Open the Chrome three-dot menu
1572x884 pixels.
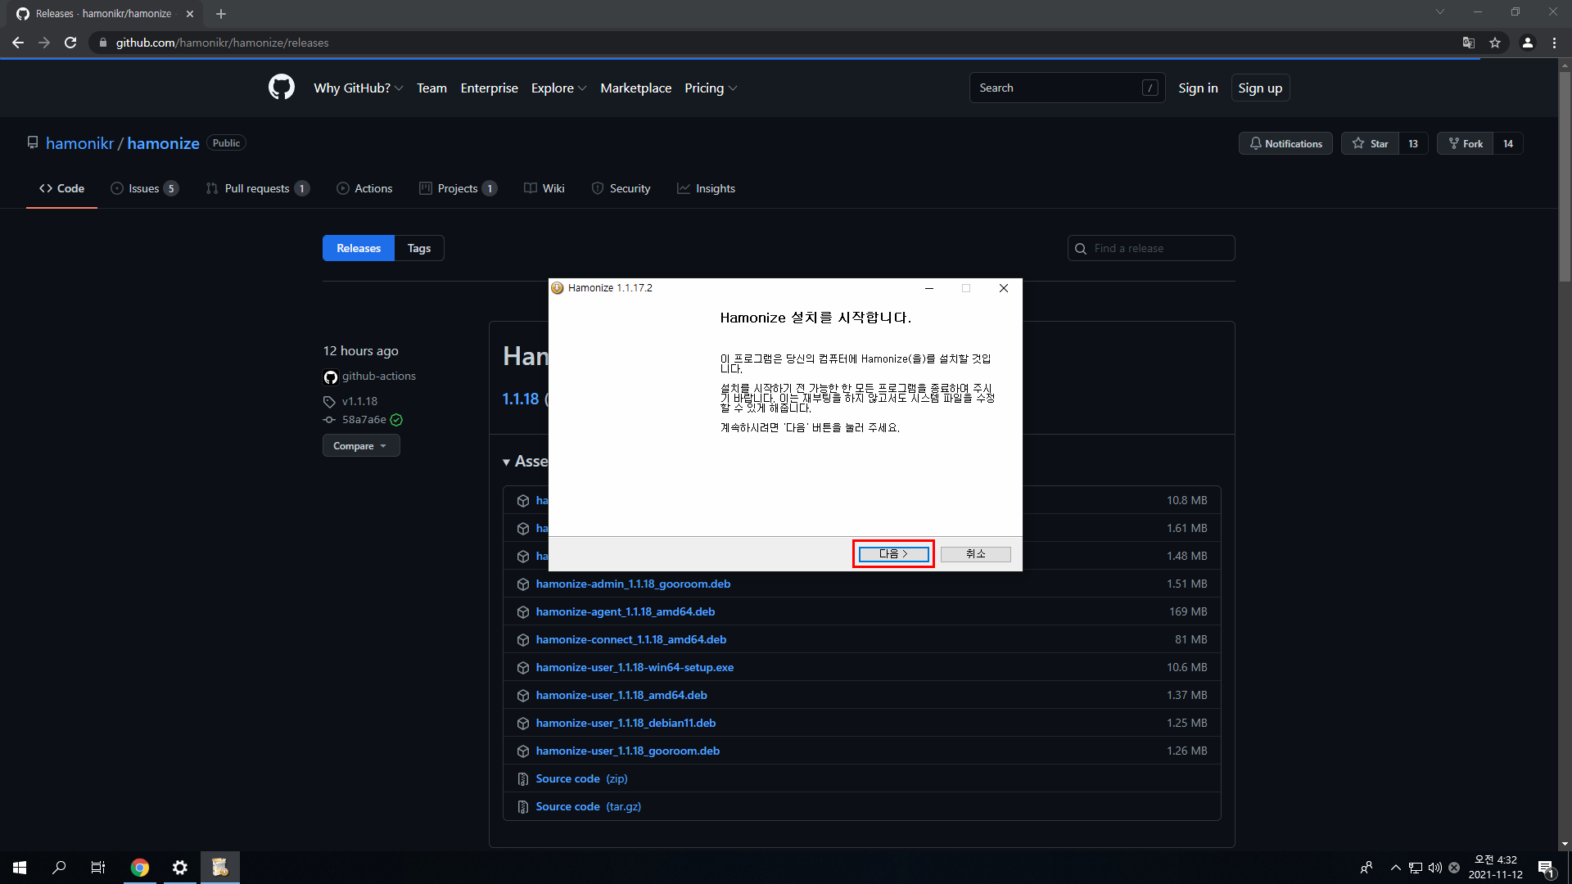(1554, 43)
